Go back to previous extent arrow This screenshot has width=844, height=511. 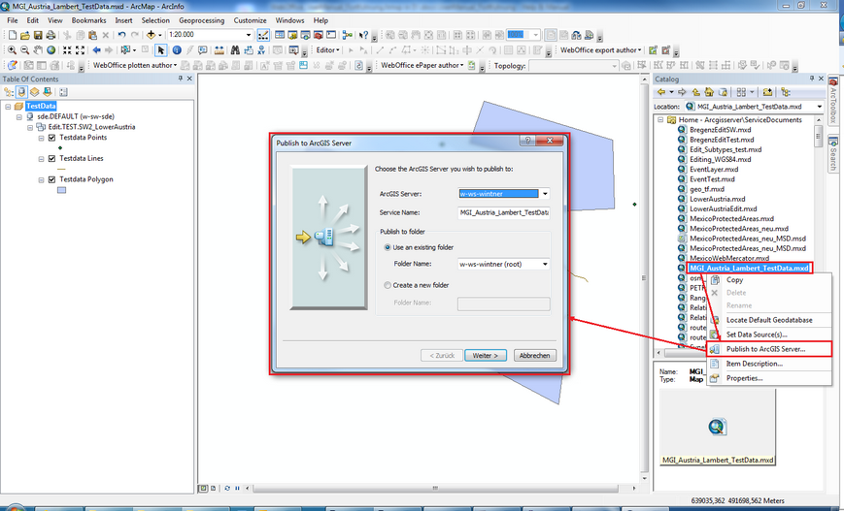coord(96,50)
